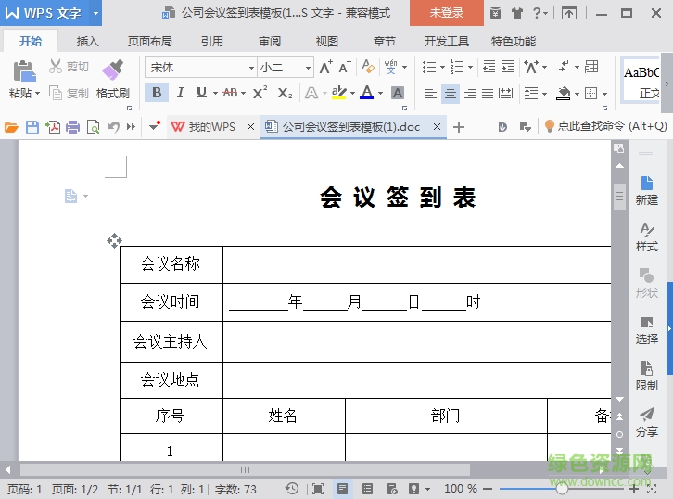
Task: Open the WPS 文字 application menu arrow
Action: click(95, 13)
